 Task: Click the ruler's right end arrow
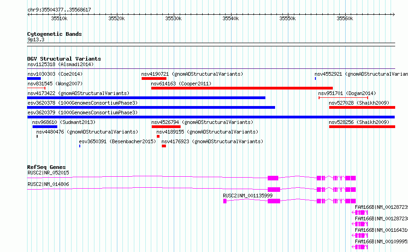(393, 14)
